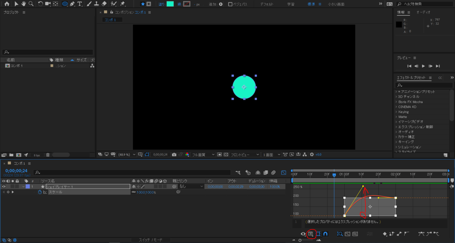Click the stroke color swatch (線)

click(x=187, y=4)
